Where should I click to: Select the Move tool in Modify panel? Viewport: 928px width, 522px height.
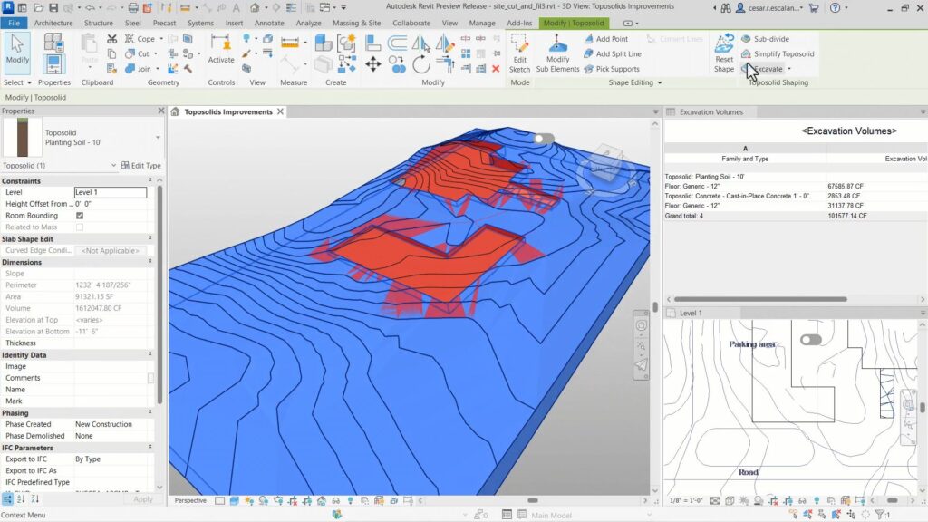click(373, 64)
